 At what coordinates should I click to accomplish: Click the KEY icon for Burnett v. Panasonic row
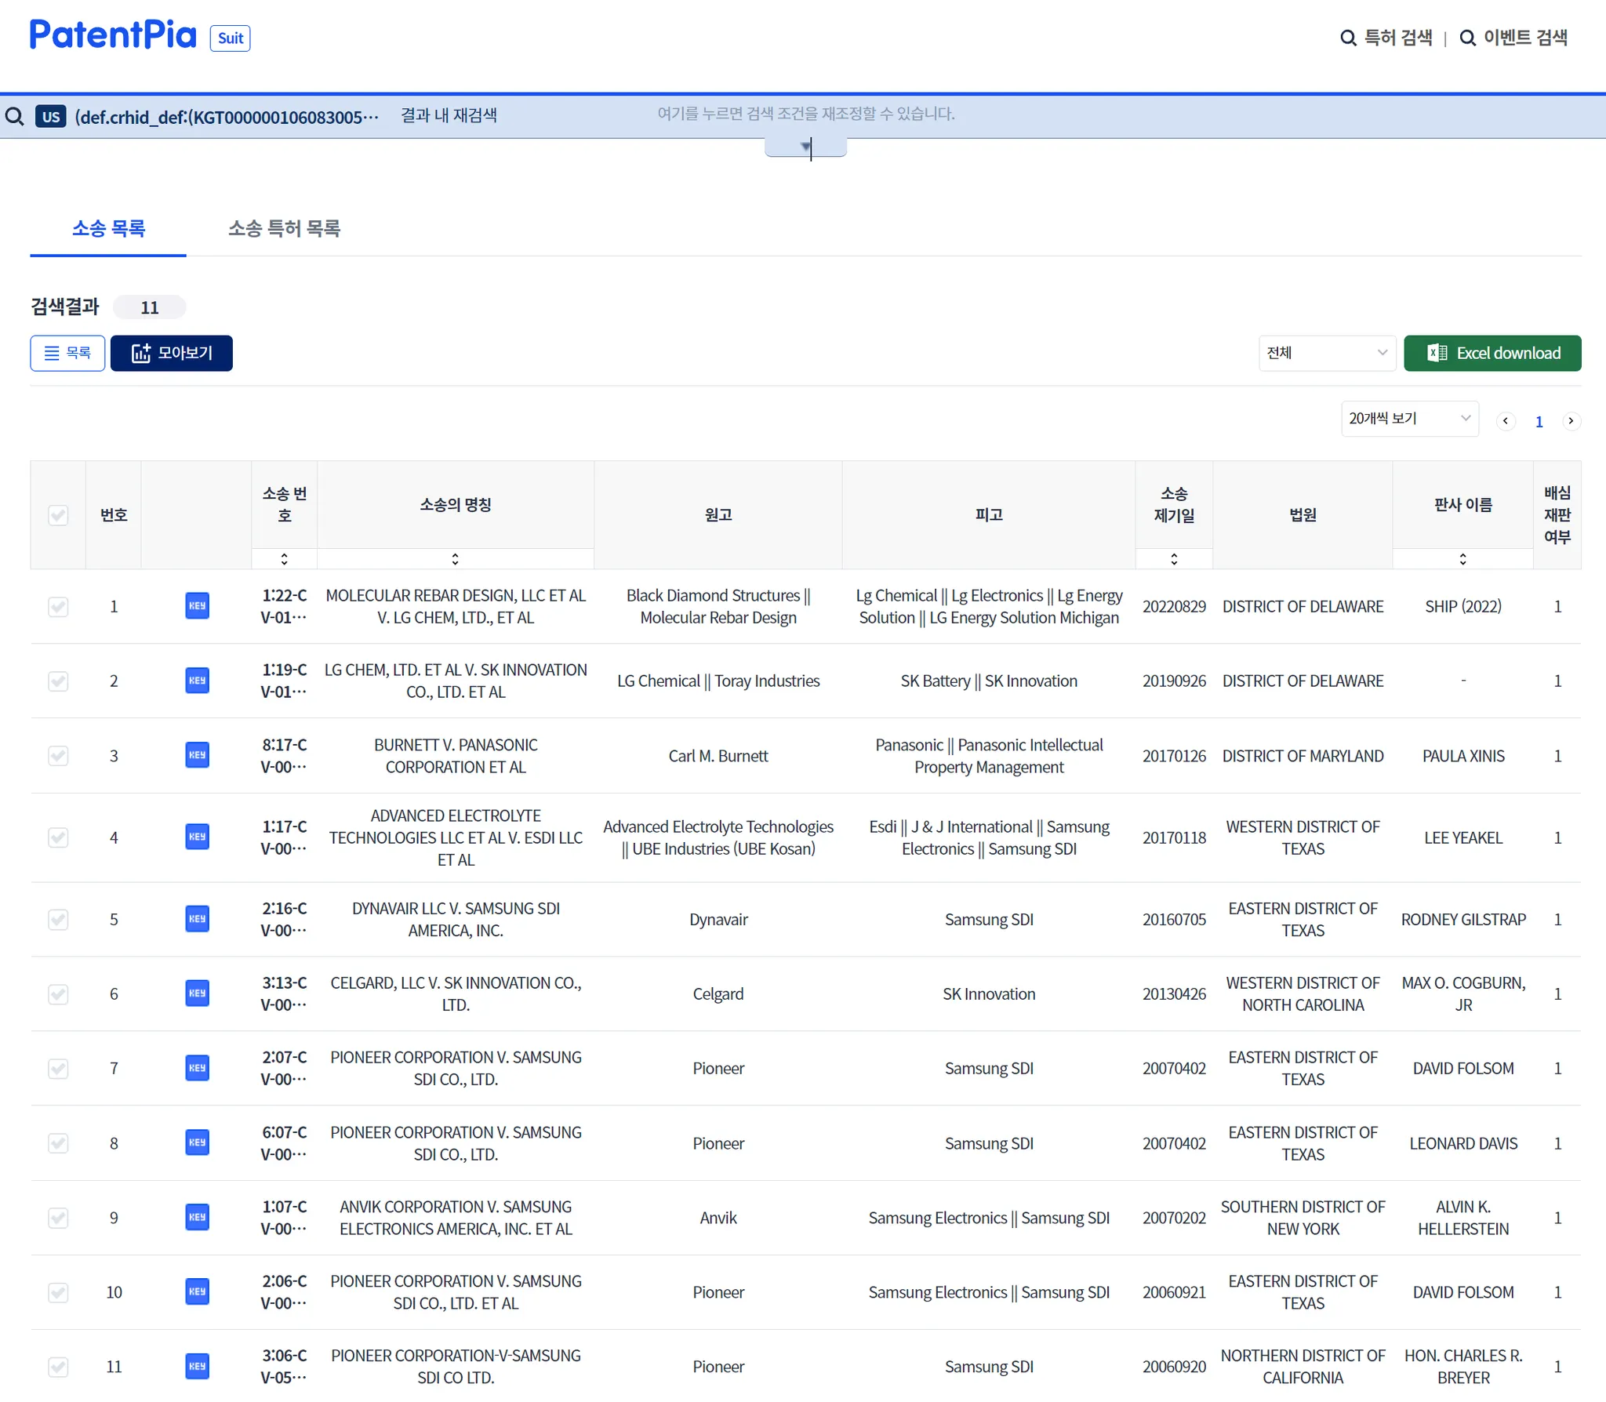click(197, 755)
